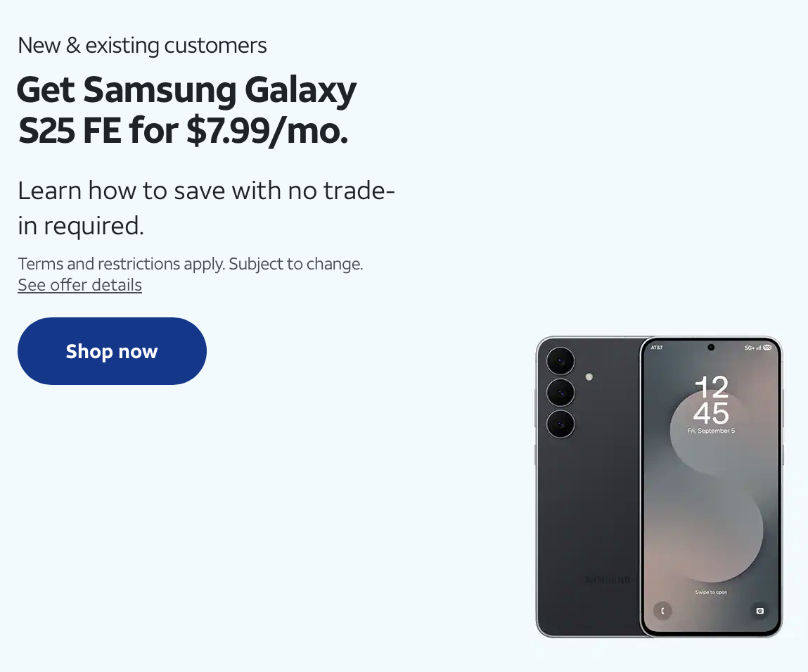Select the top rear camera lens
Viewport: 808px width, 672px height.
tap(560, 361)
